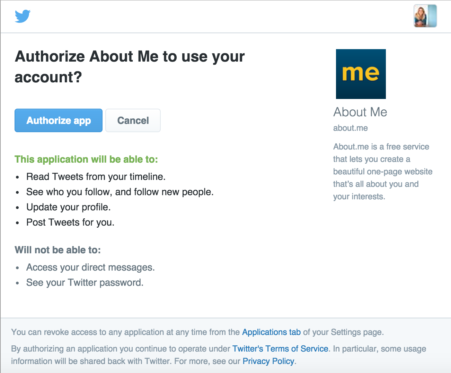451x373 pixels.
Task: Click the About.me service description text
Action: coord(382,172)
